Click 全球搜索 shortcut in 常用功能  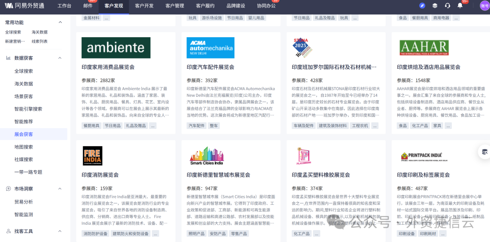pyautogui.click(x=13, y=32)
